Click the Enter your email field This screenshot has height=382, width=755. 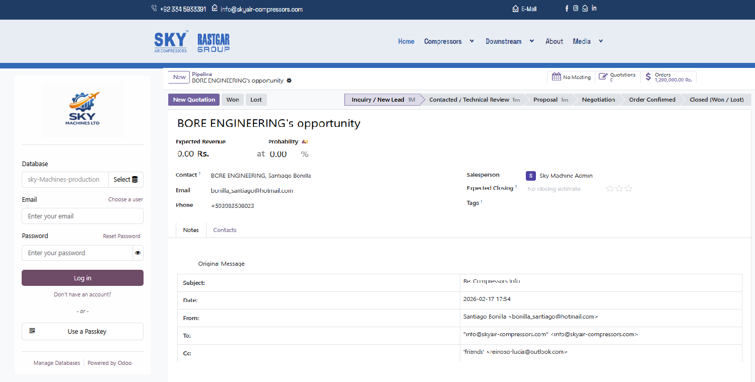83,216
